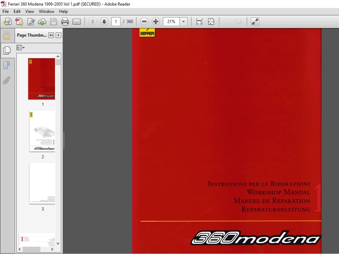The image size is (339, 254).
Task: Open the Help menu
Action: [63, 11]
